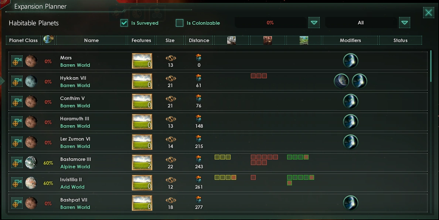The image size is (439, 220).
Task: Click the Conthim V terraforming candidate modifier
Action: 351,102
